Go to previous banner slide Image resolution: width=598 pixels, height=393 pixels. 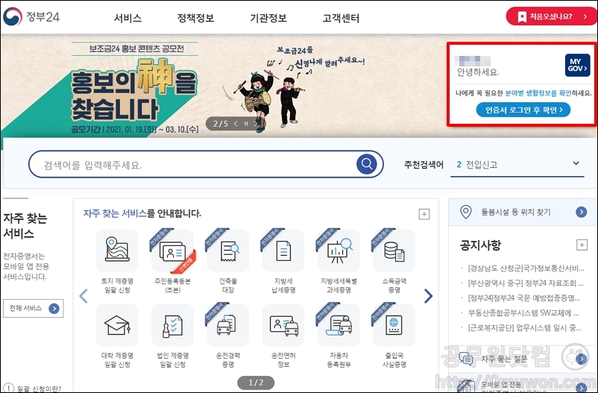[236, 124]
